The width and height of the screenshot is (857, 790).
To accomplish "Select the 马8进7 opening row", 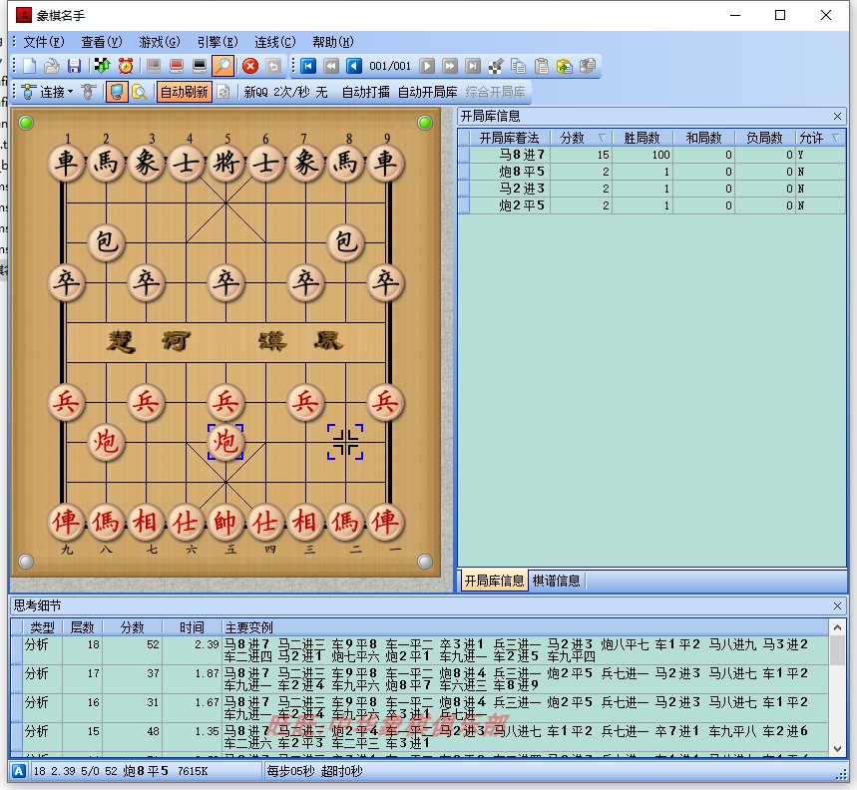I will [651, 155].
